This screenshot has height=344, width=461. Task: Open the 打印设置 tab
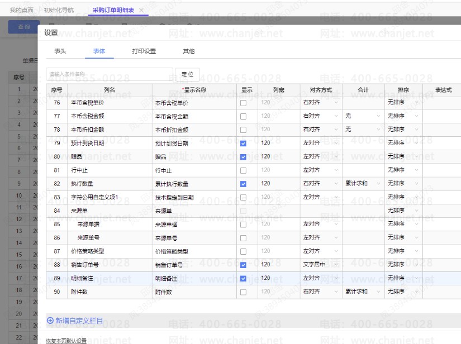tap(144, 51)
